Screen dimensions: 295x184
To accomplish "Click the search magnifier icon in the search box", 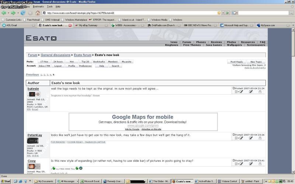I will [x=291, y=13].
